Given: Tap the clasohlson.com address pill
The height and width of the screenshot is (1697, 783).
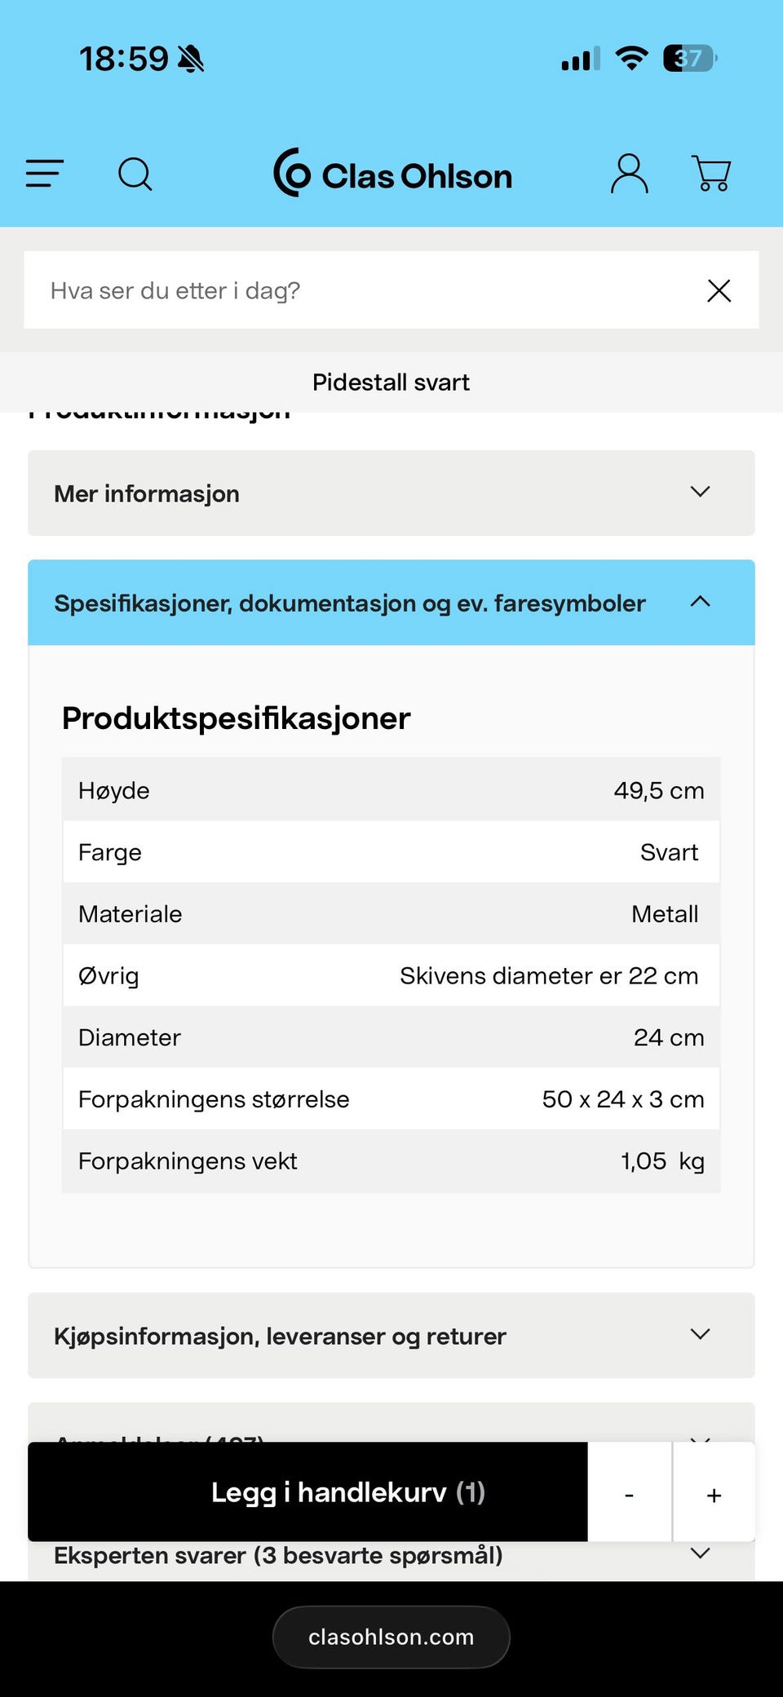Looking at the screenshot, I should tap(391, 1637).
